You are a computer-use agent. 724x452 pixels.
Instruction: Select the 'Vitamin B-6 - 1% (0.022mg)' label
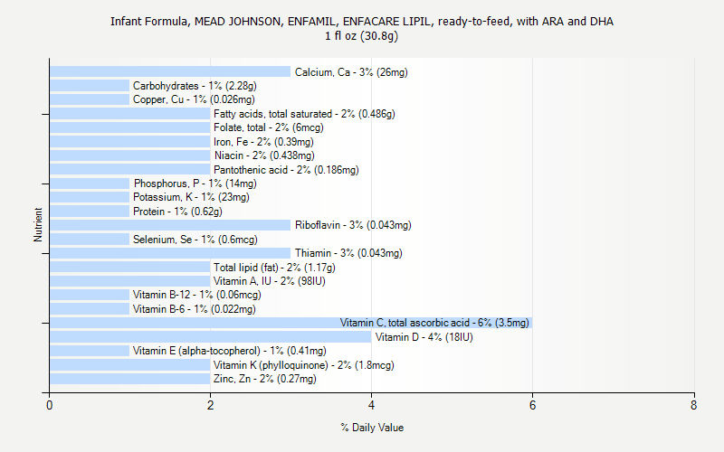[x=195, y=309]
